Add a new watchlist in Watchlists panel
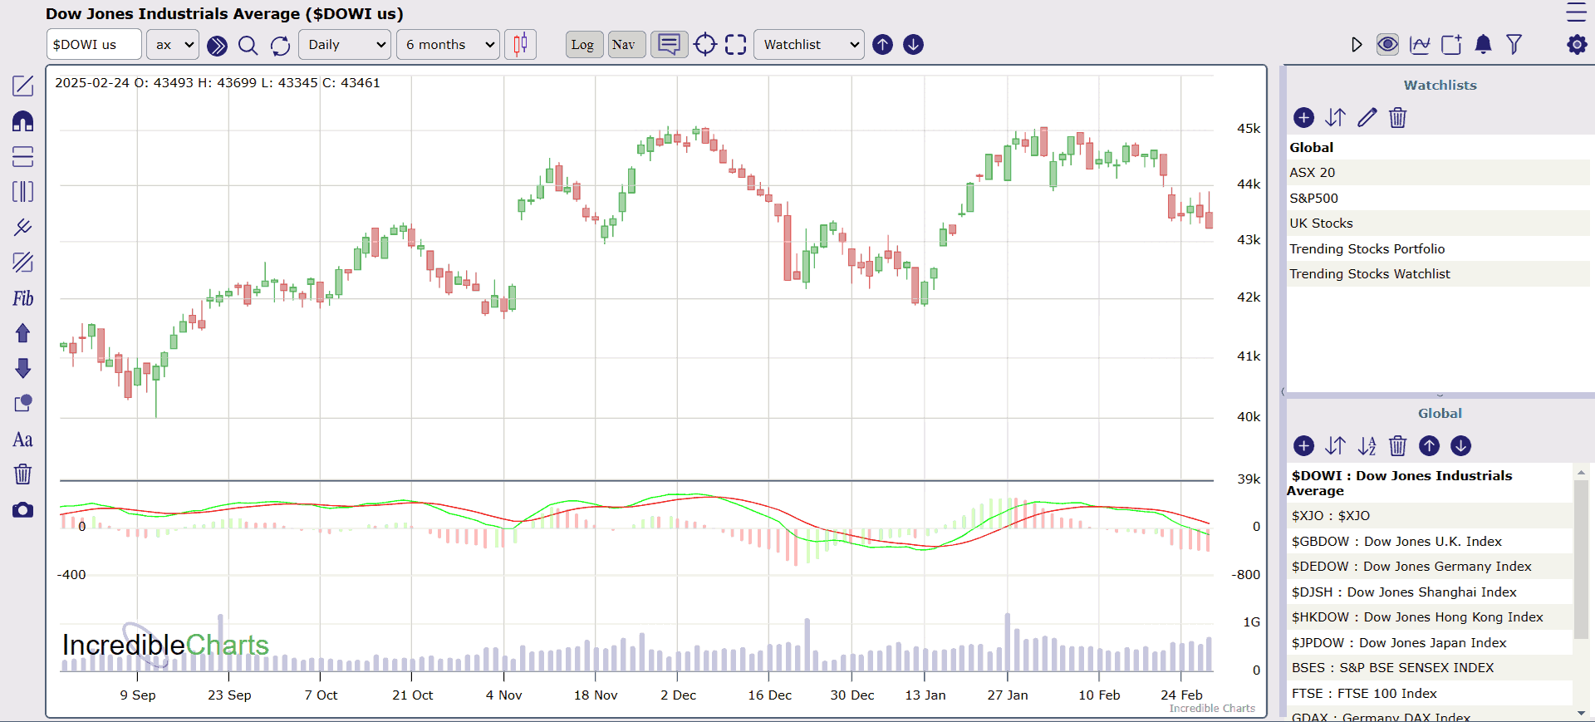The image size is (1595, 722). pos(1304,118)
